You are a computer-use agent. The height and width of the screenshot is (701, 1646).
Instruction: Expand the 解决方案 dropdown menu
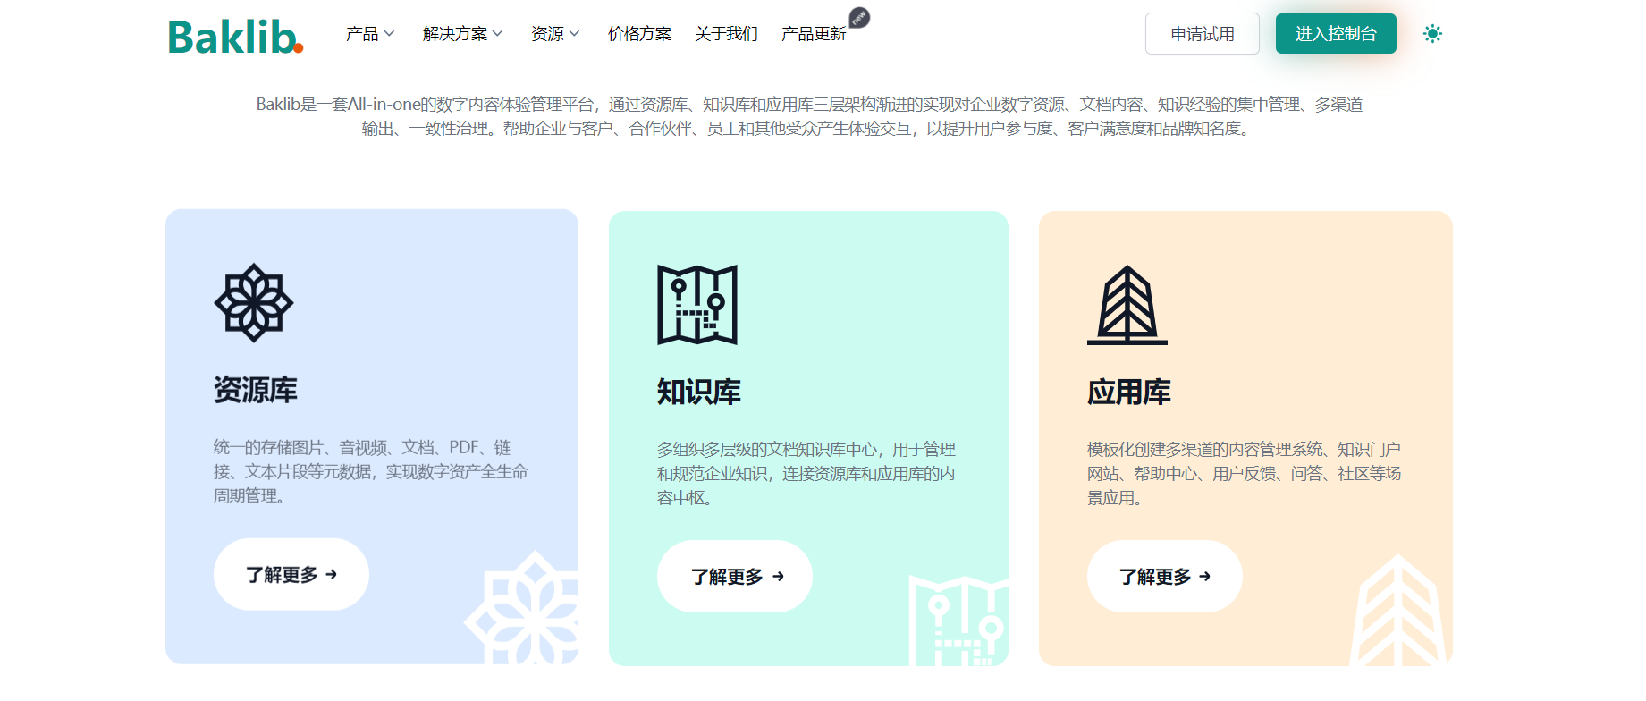pyautogui.click(x=462, y=34)
